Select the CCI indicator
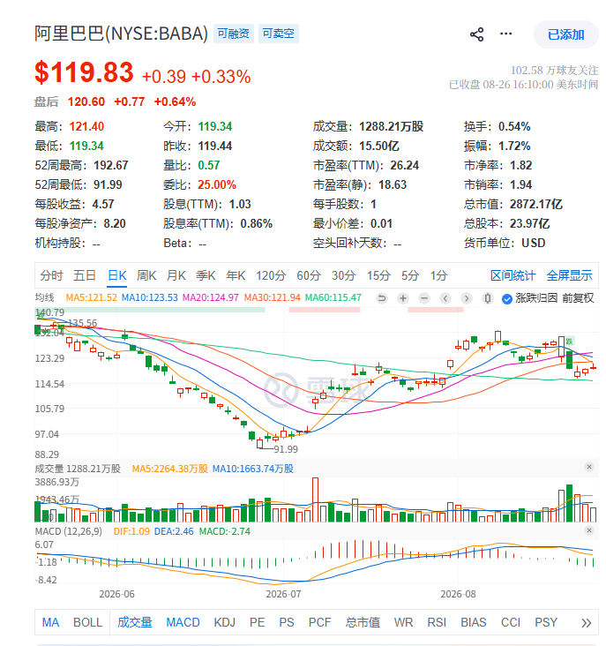 tap(511, 622)
